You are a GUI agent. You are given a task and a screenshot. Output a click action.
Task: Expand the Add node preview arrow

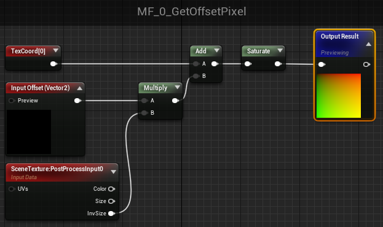coord(216,50)
